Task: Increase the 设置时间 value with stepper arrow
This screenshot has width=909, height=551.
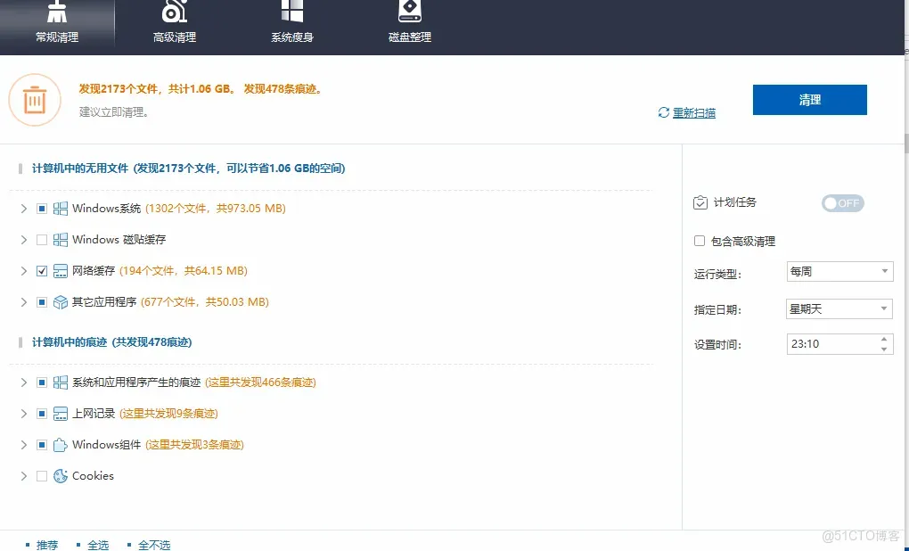Action: coord(885,340)
